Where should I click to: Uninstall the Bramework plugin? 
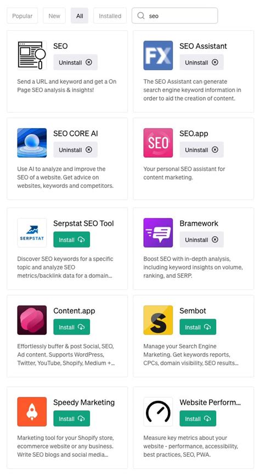[202, 239]
